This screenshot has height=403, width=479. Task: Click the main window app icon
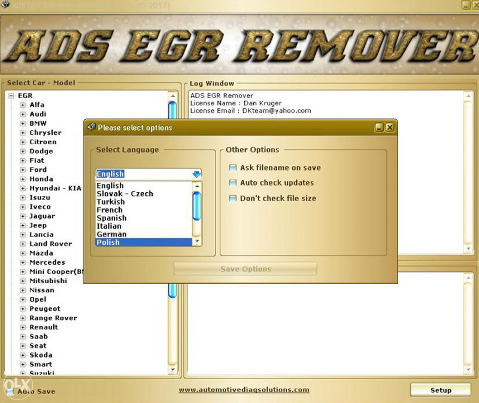(5, 5)
